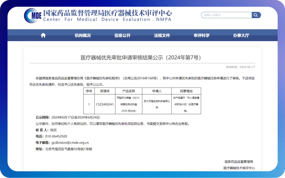Click the 受理号 table header
The image size is (285, 178).
coord(105,91)
